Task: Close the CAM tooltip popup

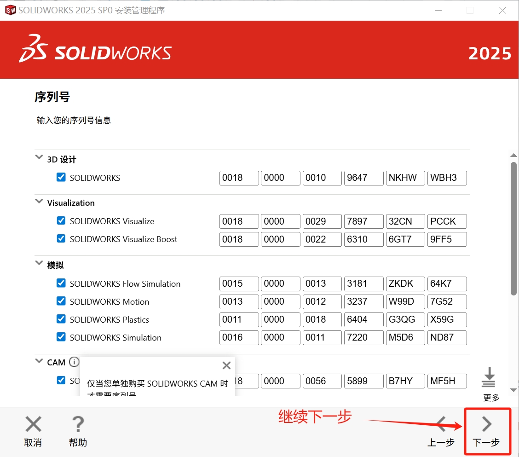Action: pos(226,365)
